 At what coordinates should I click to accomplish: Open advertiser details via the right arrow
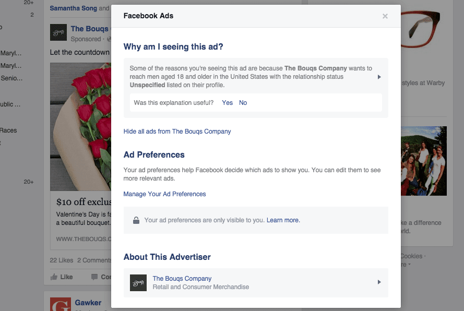coord(379,282)
